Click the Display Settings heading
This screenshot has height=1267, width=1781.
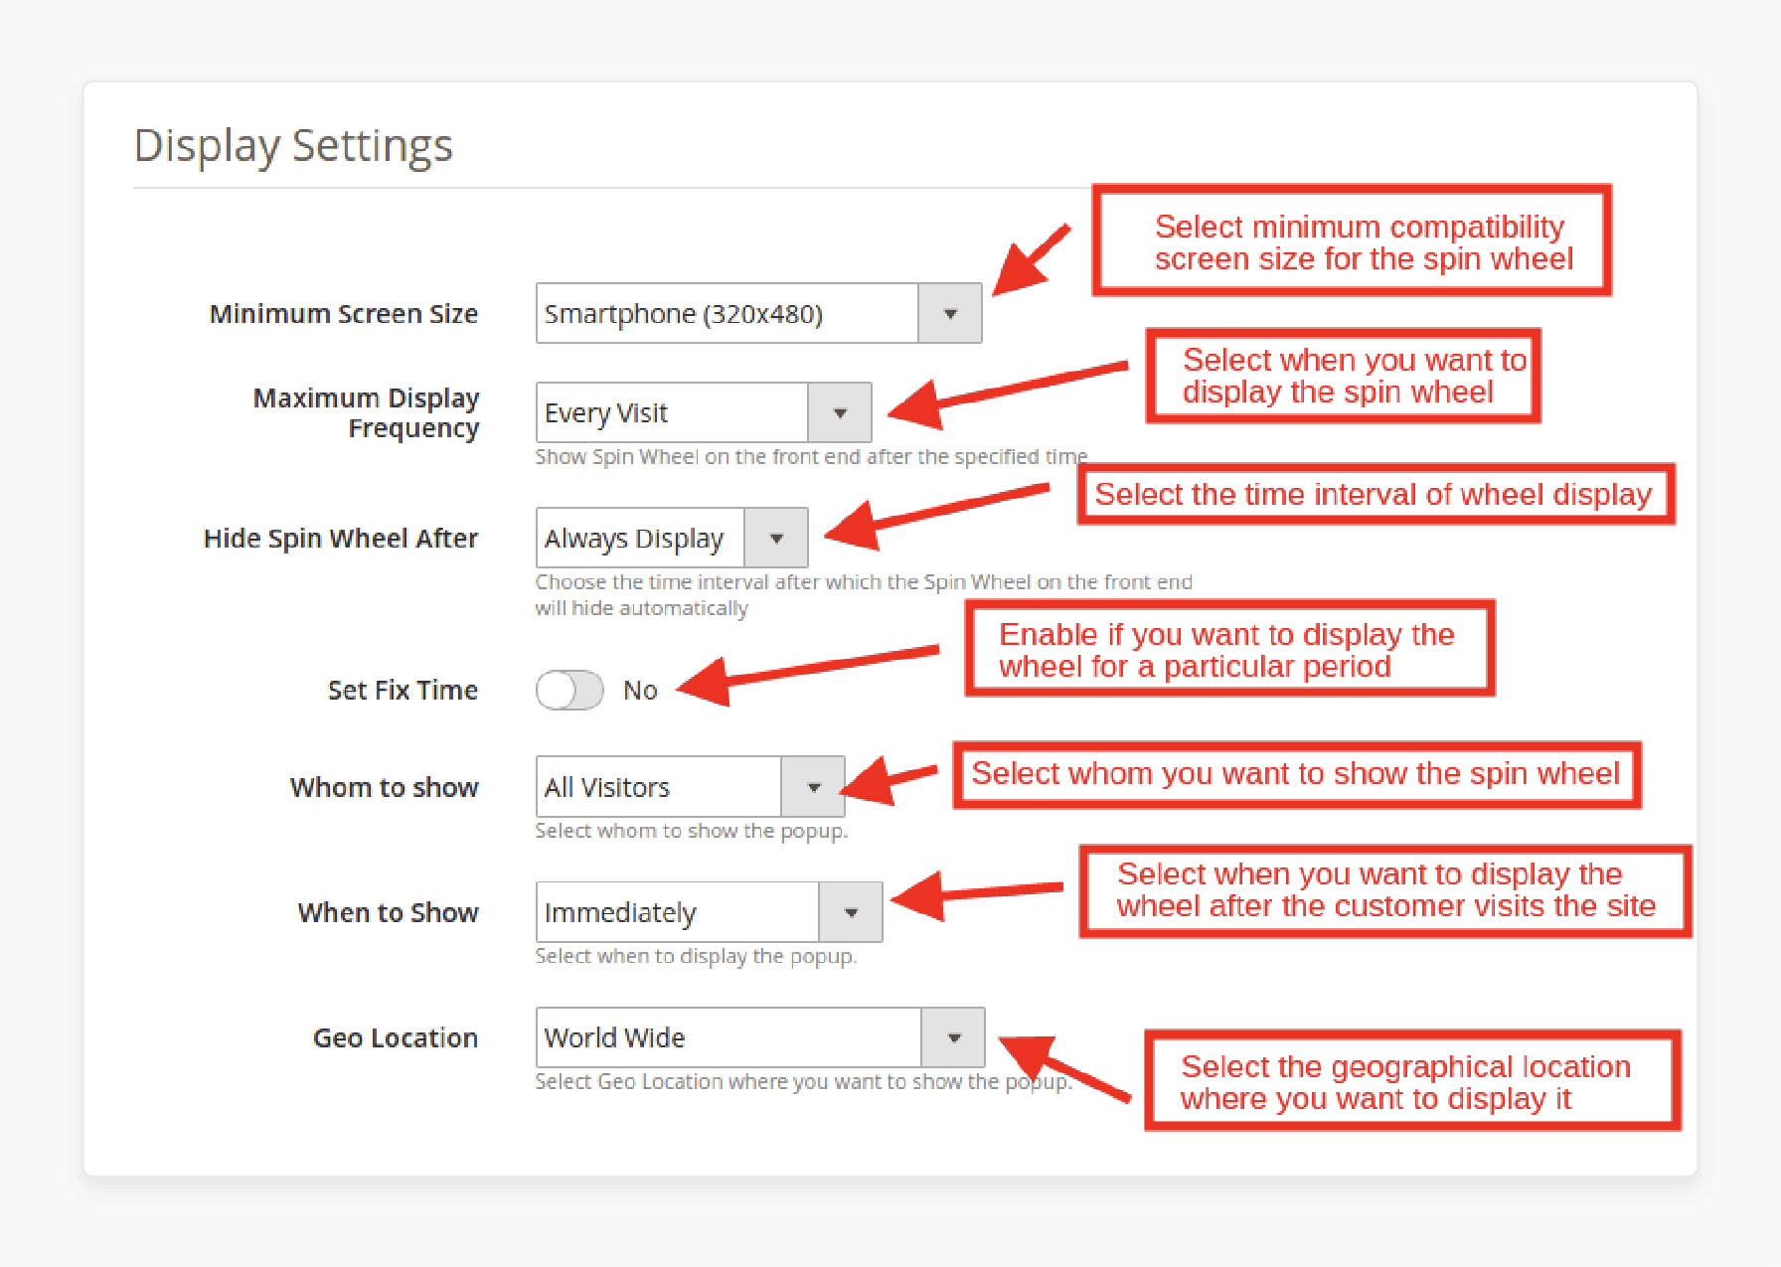pyautogui.click(x=293, y=145)
